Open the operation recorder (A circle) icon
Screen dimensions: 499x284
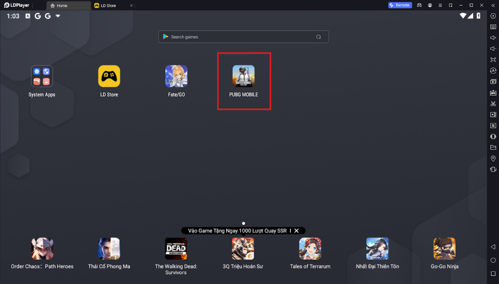tap(493, 71)
